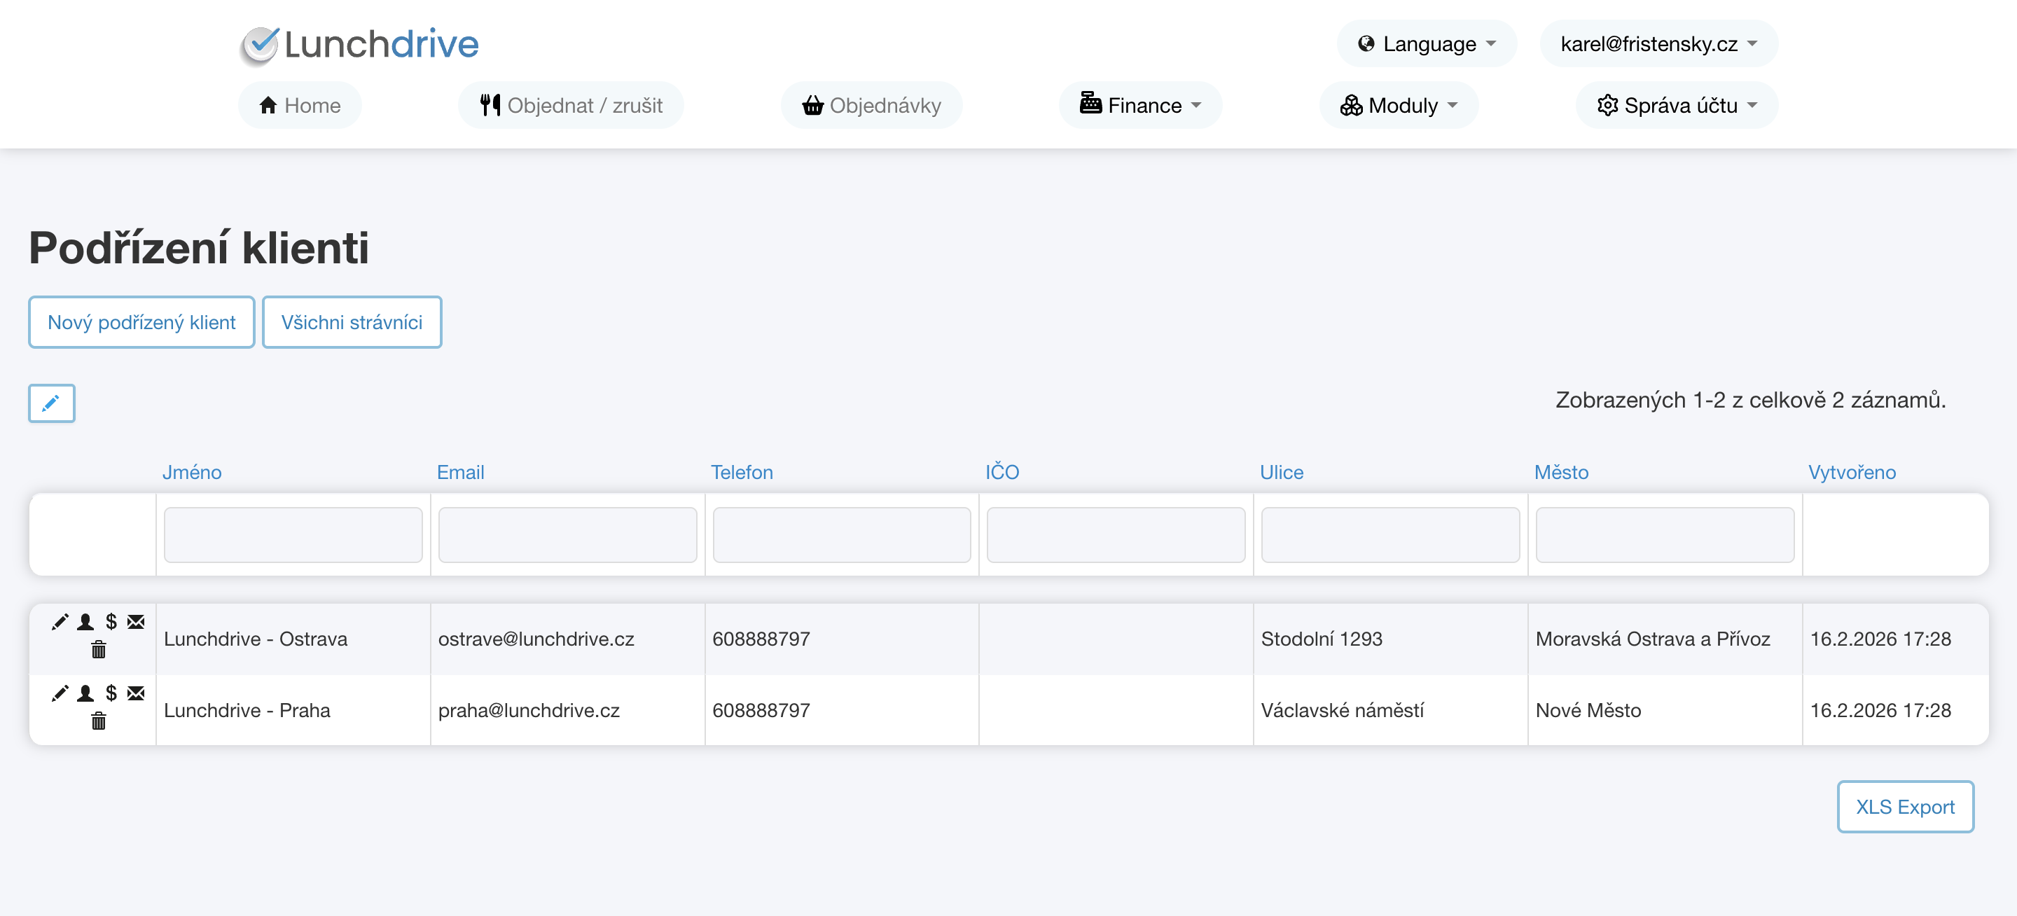Click user icon in Lunchdrive - Ostrava row

pos(85,622)
